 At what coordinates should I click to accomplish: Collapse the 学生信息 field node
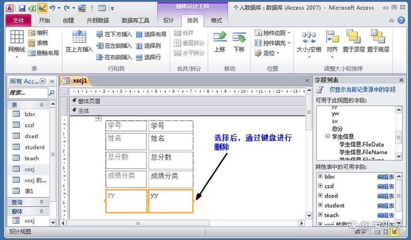point(327,136)
